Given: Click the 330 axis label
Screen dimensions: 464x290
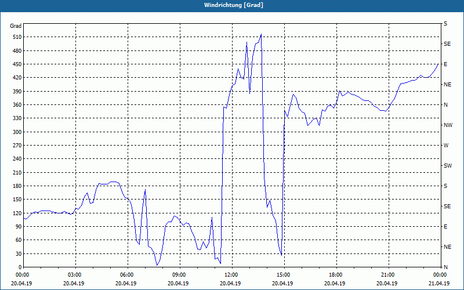Looking at the screenshot, I should point(17,118).
